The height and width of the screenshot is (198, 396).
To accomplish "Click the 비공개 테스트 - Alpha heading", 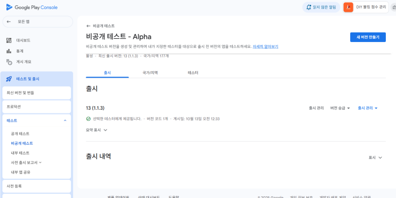I will coord(119,37).
